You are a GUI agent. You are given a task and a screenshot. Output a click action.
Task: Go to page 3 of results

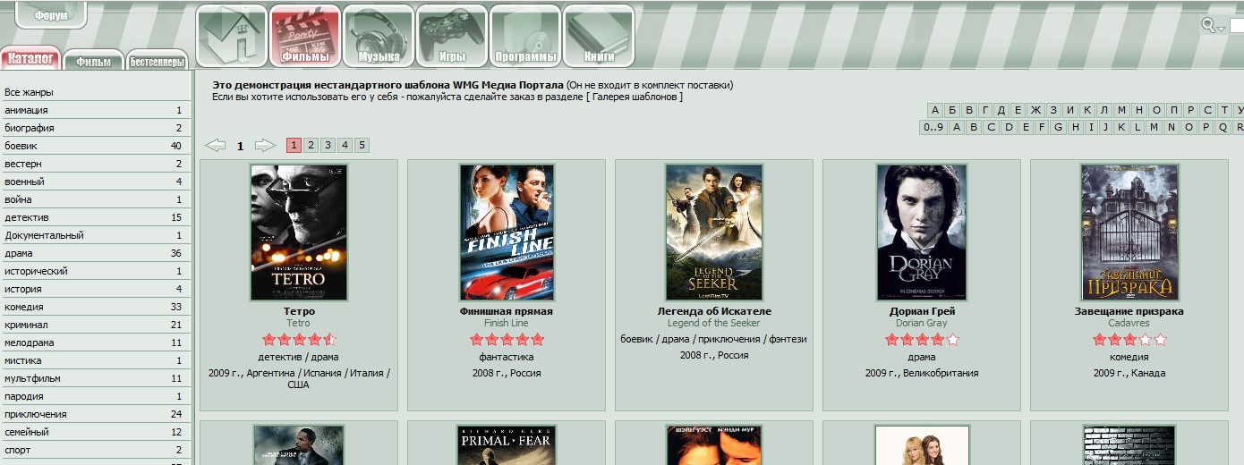328,146
